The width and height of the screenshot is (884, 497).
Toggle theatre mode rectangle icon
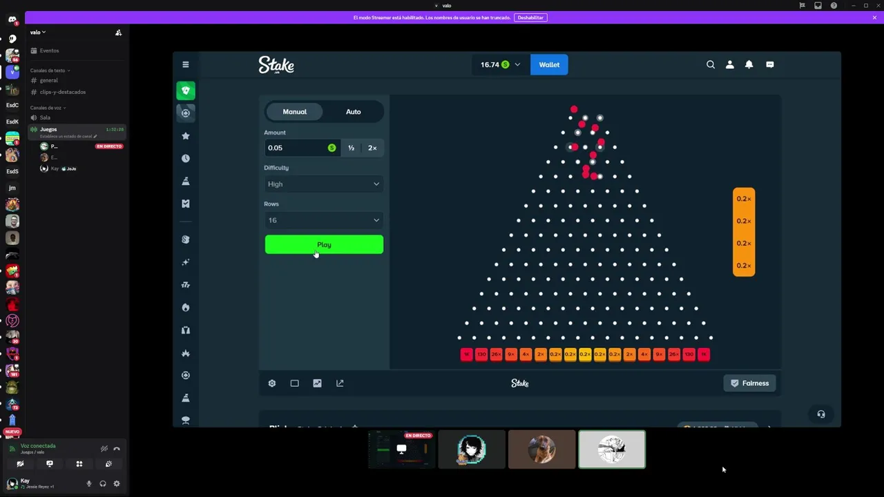294,383
